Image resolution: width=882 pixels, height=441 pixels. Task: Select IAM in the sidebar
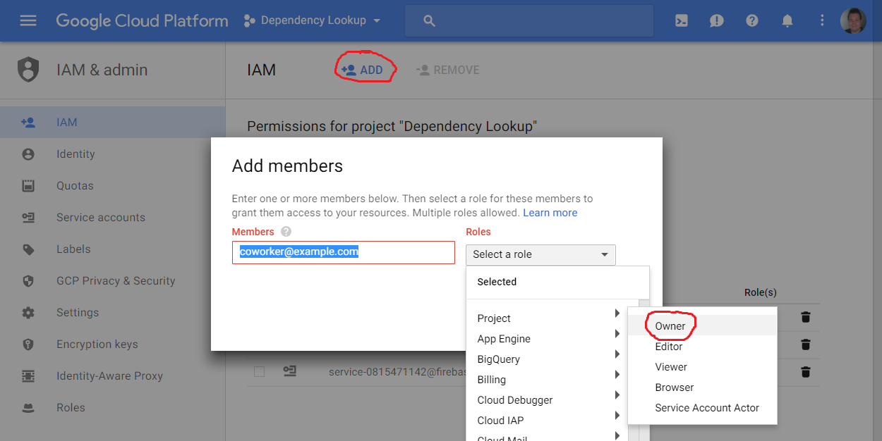(x=113, y=123)
